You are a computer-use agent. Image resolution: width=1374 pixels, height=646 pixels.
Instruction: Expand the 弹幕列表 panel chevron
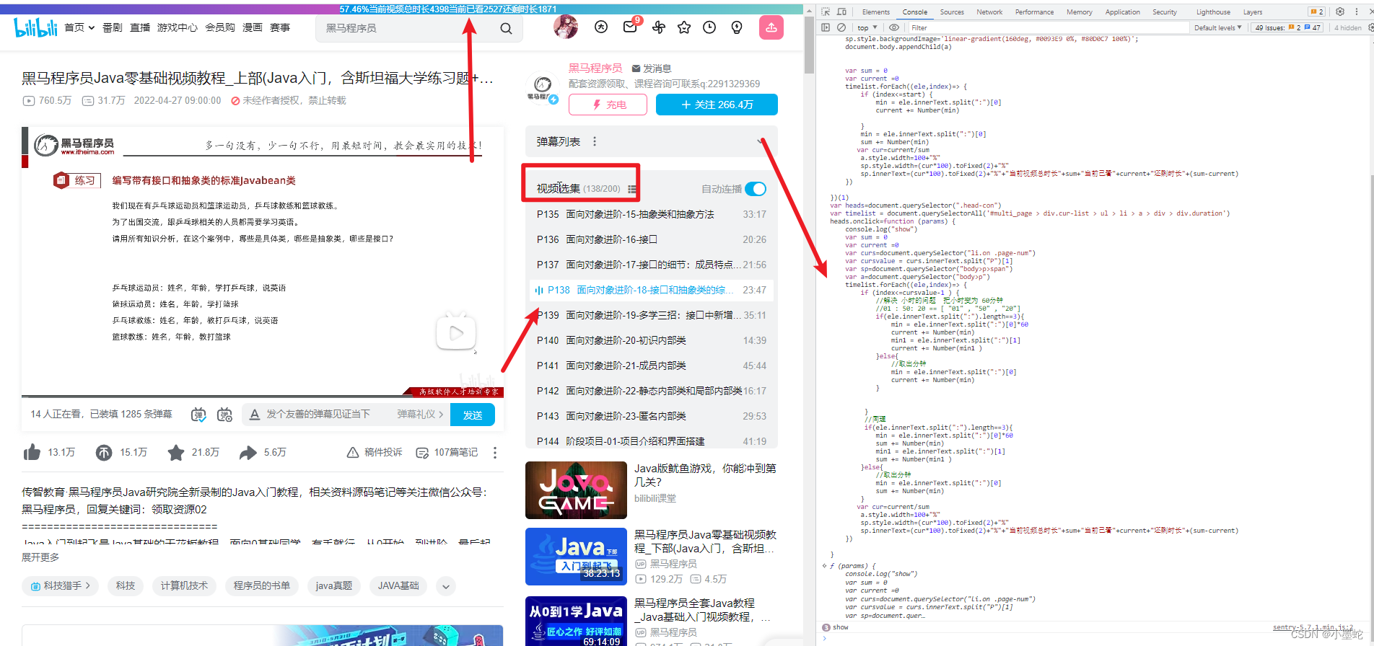click(x=761, y=141)
